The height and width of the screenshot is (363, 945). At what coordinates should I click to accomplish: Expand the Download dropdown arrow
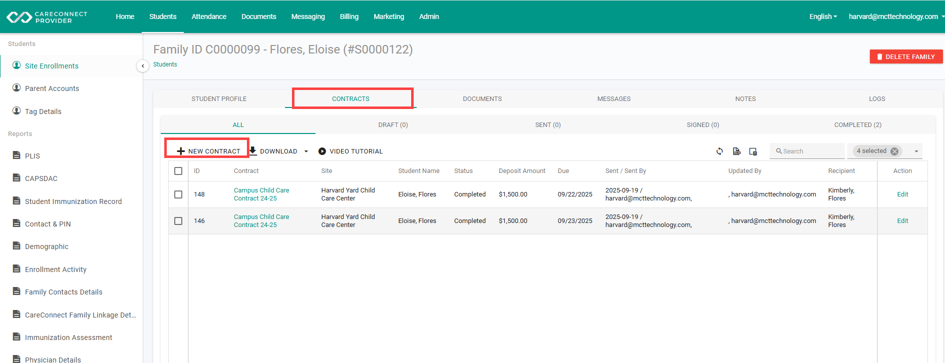point(306,151)
